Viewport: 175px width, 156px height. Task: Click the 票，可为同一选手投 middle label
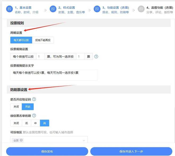(x=60, y=56)
